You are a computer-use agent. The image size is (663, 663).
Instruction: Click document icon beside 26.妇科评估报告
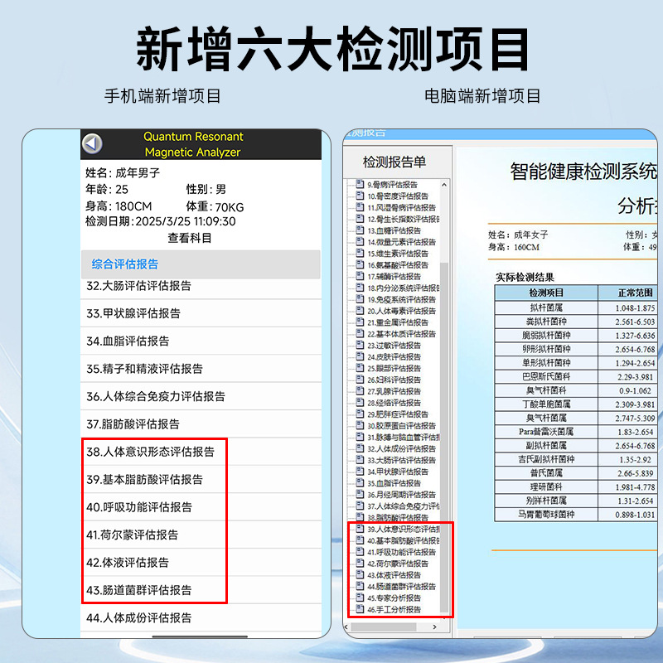tap(360, 380)
